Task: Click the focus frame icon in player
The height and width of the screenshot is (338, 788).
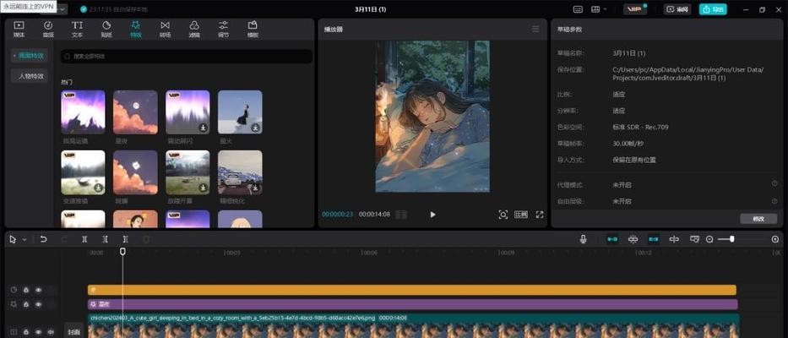Action: coord(503,215)
